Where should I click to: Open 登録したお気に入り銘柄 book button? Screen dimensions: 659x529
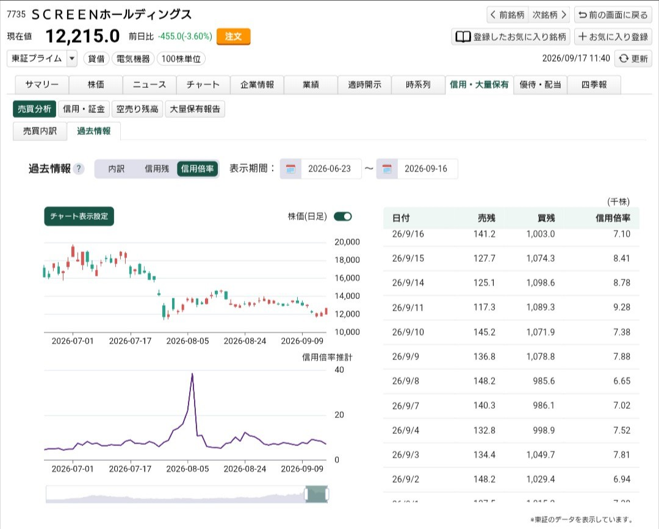[x=511, y=37]
